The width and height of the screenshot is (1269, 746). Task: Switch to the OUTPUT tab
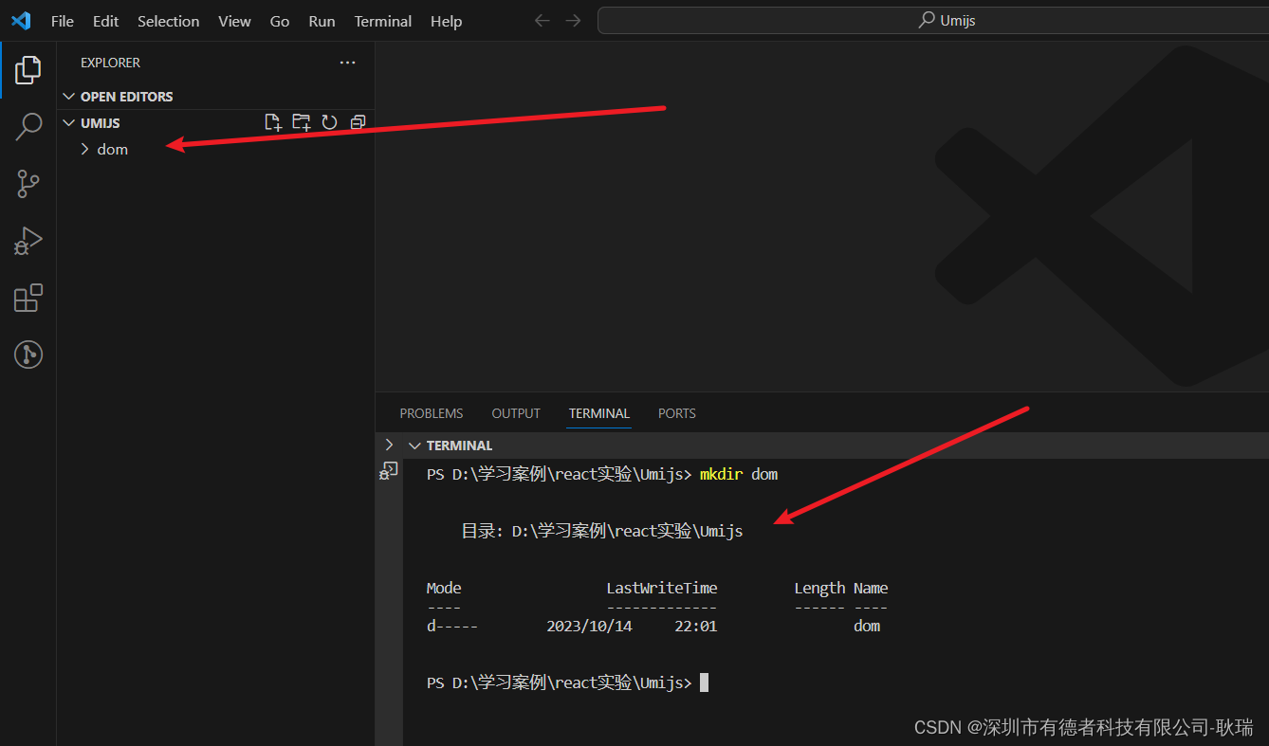516,413
